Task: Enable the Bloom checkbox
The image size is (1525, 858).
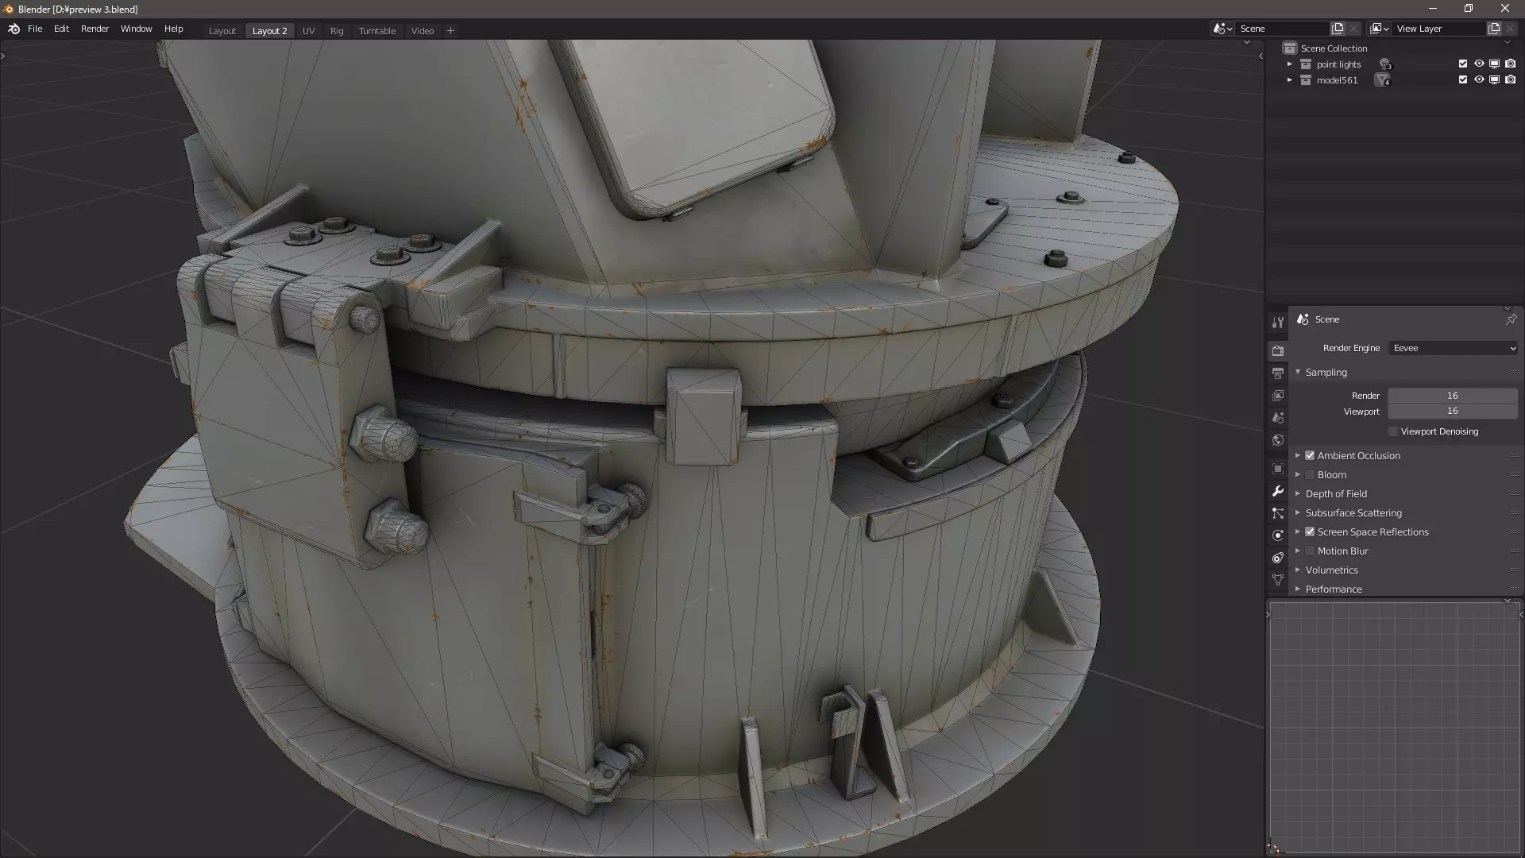Action: pyautogui.click(x=1310, y=474)
